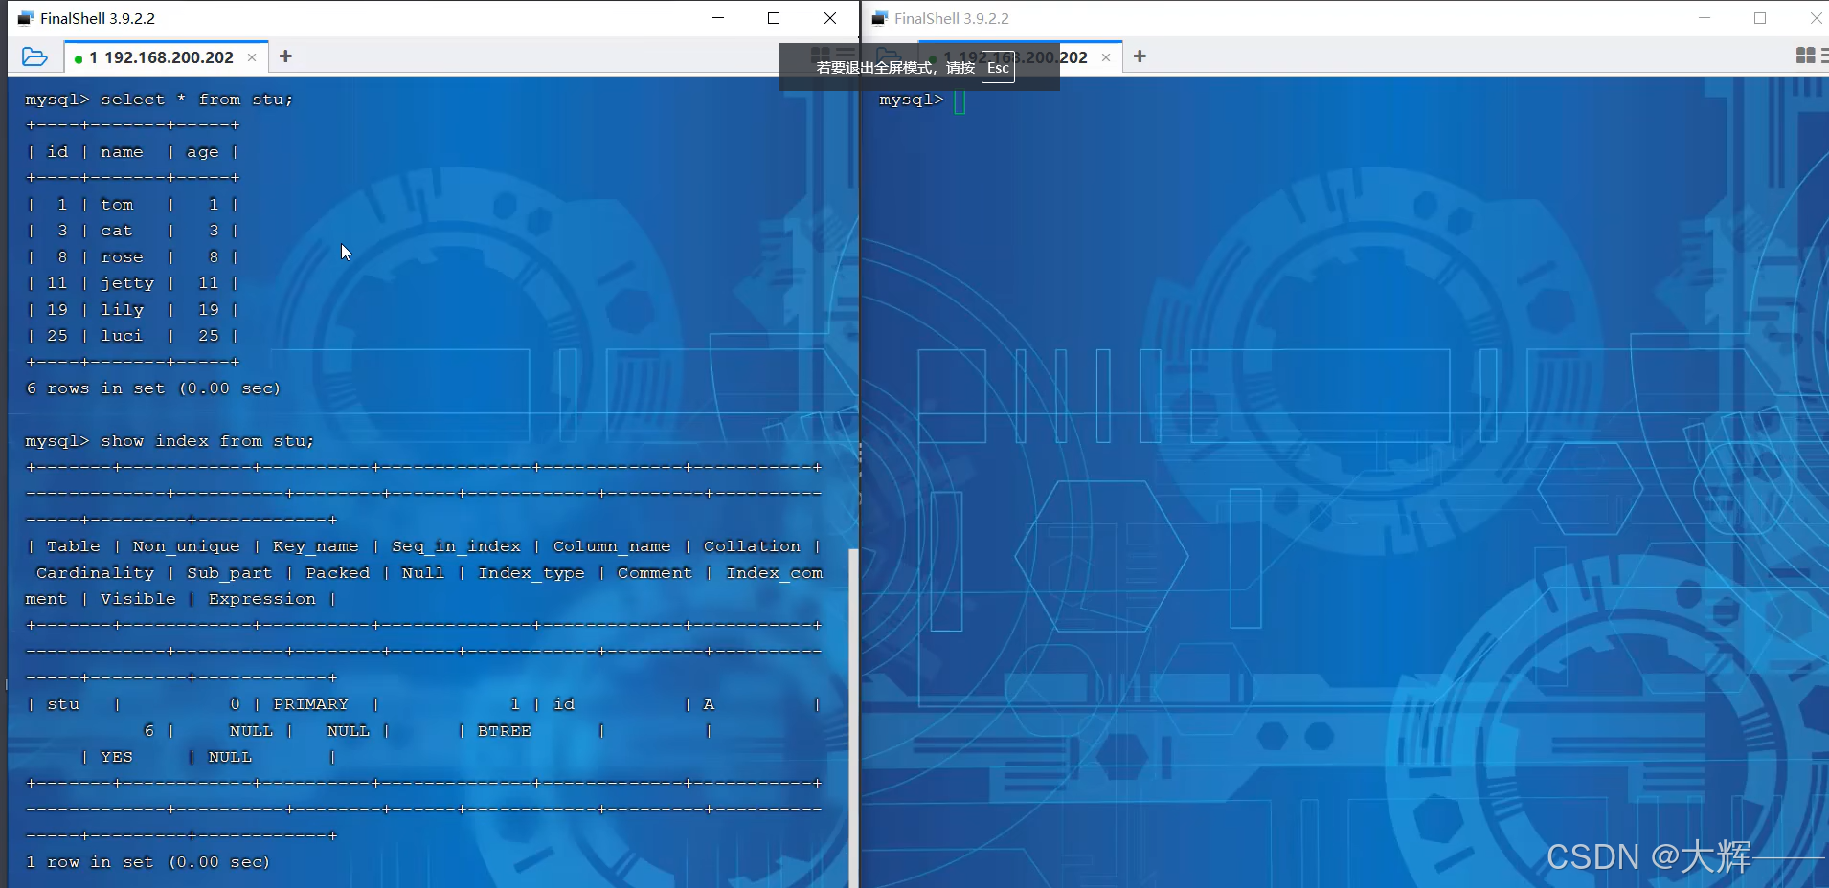Add a new tab in left FinalShell window
1829x888 pixels.
[285, 56]
